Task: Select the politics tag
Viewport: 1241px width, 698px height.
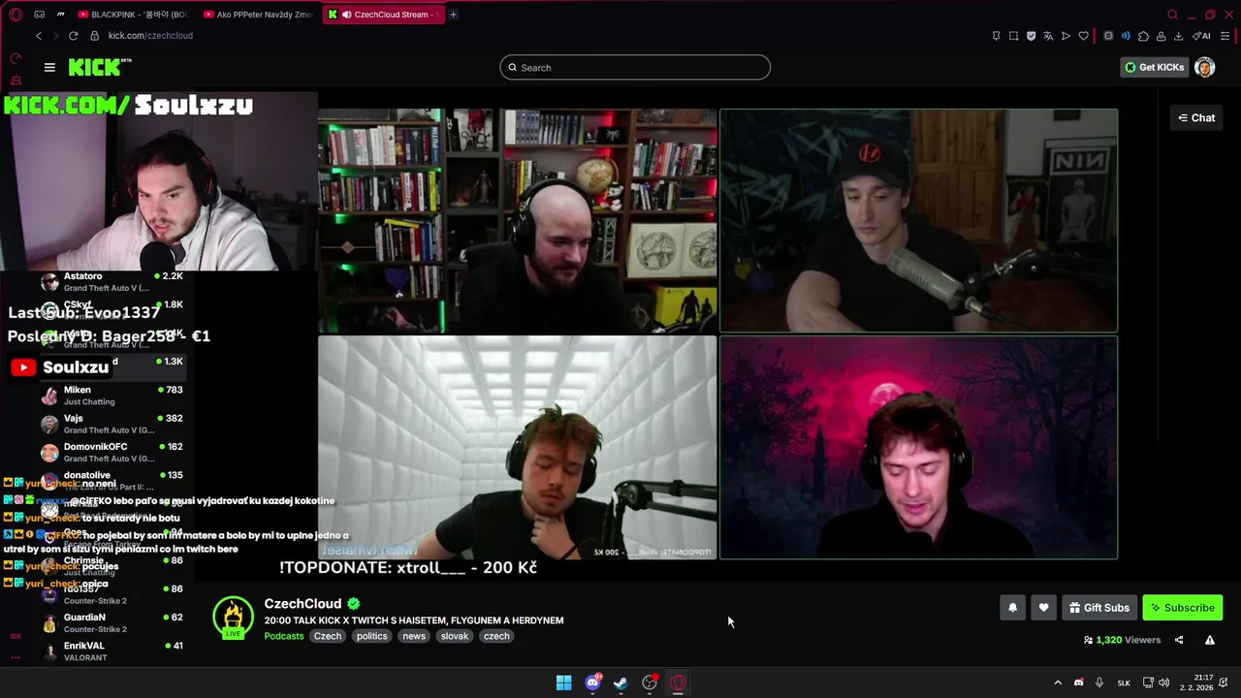Action: point(371,636)
